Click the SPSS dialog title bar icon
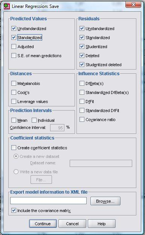 pyautogui.click(x=7, y=6)
